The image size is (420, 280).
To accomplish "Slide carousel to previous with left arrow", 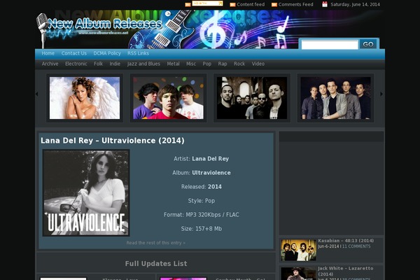I will tap(36, 94).
